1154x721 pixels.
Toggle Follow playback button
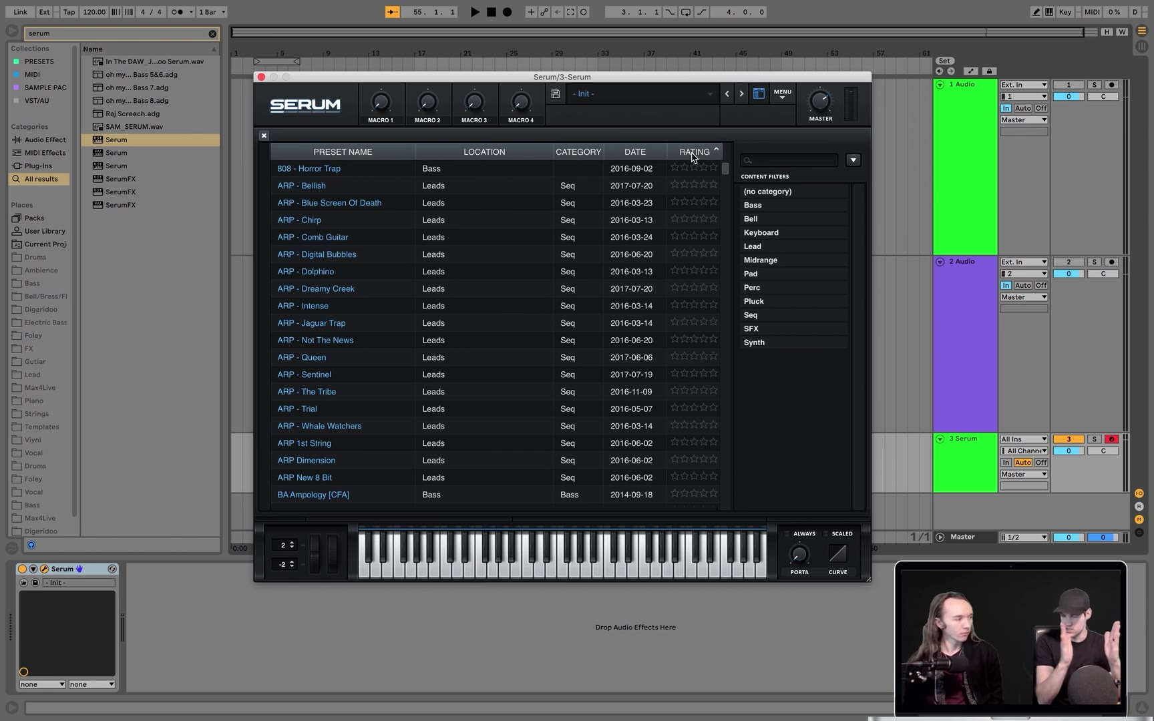pos(393,12)
